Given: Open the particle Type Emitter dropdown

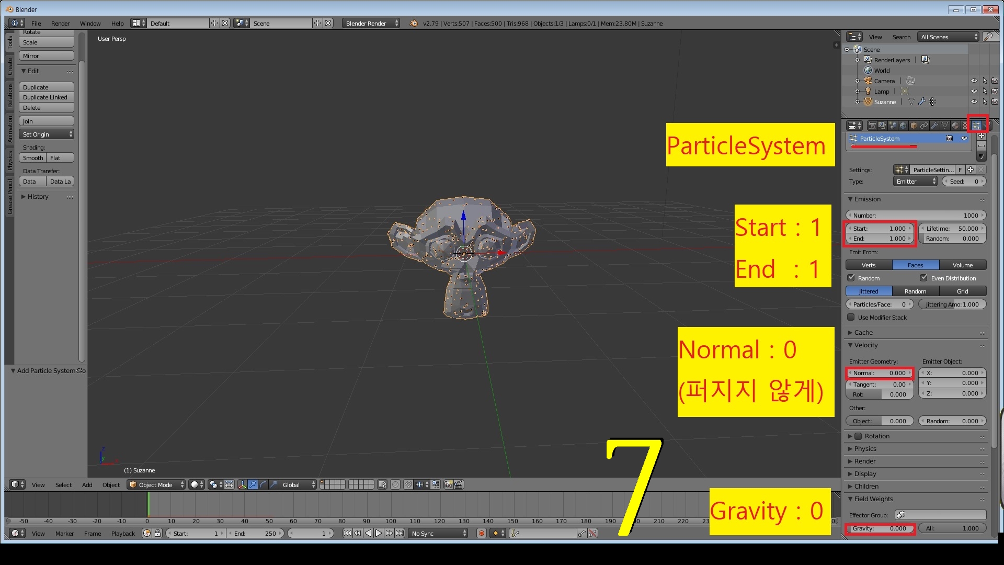Looking at the screenshot, I should (916, 181).
